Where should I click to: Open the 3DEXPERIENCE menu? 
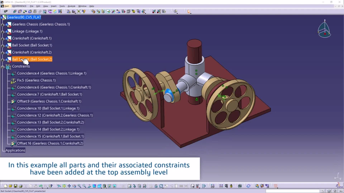19,6
